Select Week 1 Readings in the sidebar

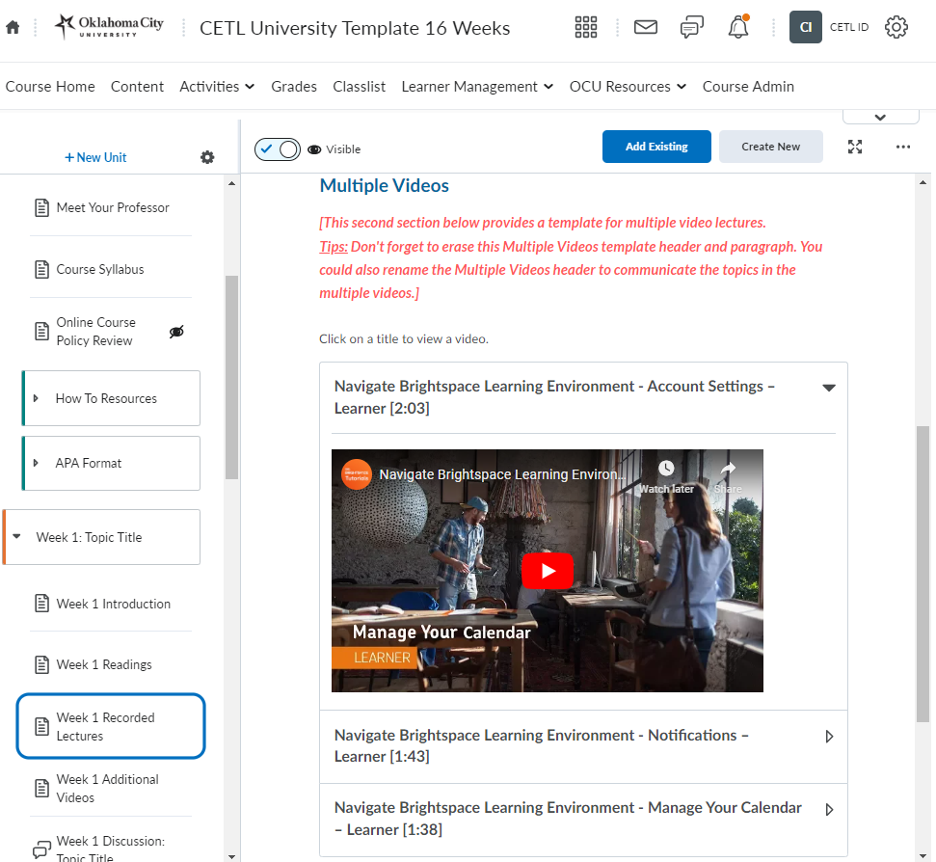click(x=104, y=664)
